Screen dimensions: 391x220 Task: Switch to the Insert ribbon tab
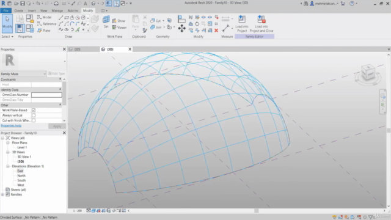pyautogui.click(x=32, y=10)
